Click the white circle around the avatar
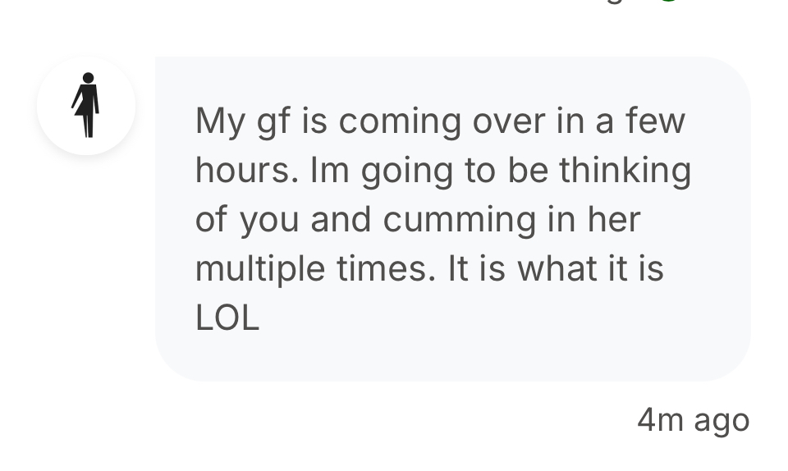Image resolution: width=788 pixels, height=471 pixels. [86, 106]
